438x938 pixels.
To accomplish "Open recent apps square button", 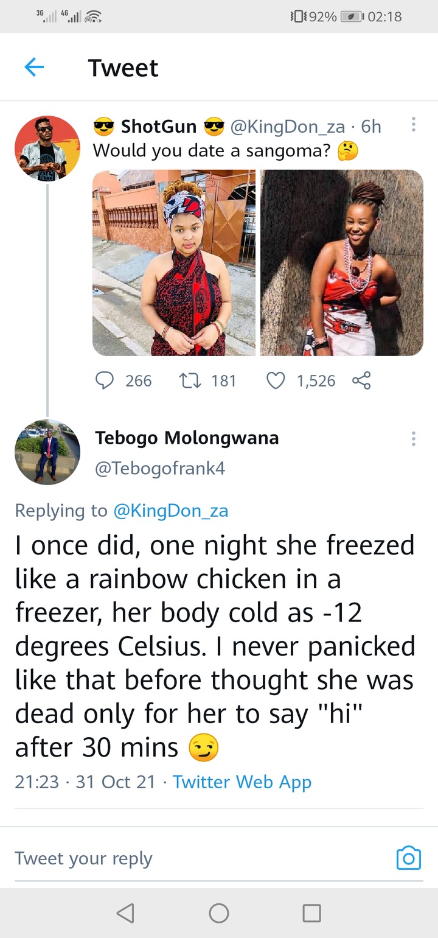I will (x=311, y=912).
